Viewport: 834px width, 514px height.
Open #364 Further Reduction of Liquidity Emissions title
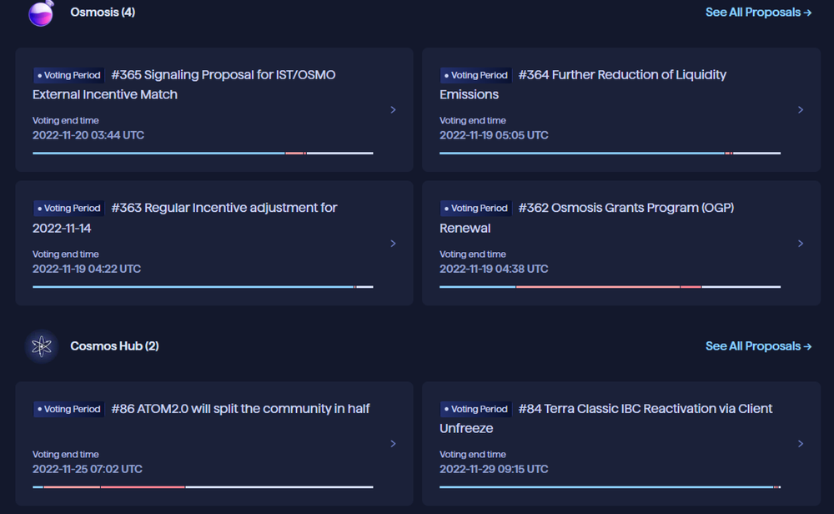pos(583,84)
